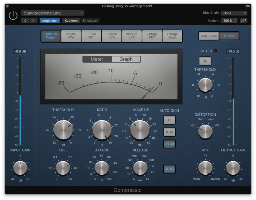
Task: Open the Standardeinstellung preset dropdown
Action: (53, 13)
